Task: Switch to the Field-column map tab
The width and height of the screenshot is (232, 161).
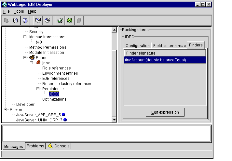Action: (x=169, y=45)
